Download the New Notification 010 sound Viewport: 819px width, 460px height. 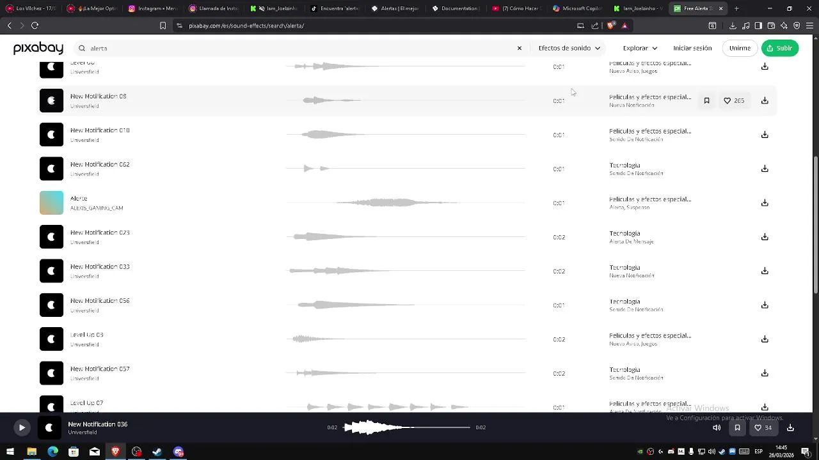[x=765, y=135]
